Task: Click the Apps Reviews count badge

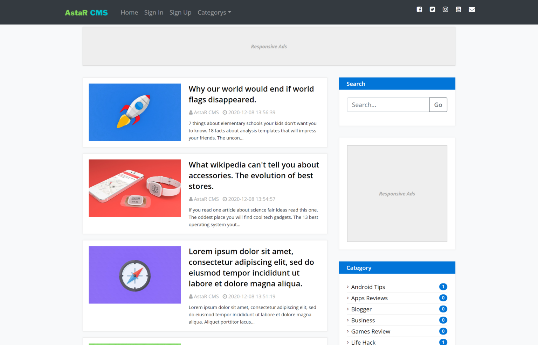Action: tap(443, 298)
